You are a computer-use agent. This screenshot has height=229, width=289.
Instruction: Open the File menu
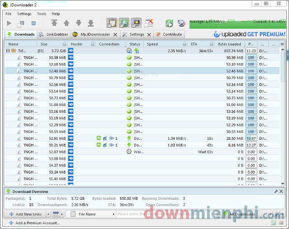click(x=9, y=14)
